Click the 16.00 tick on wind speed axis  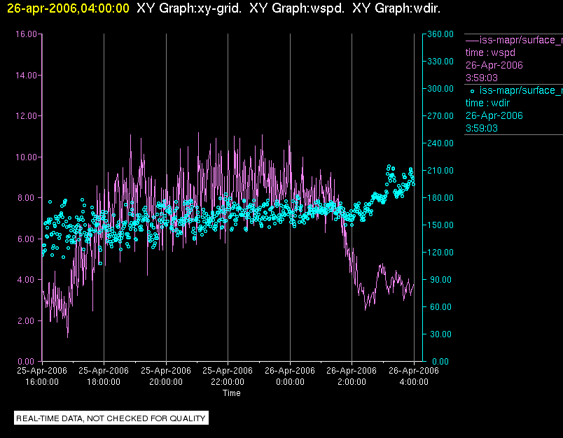coord(26,34)
